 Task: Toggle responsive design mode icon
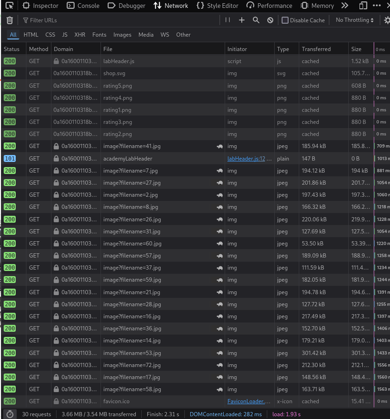coord(363,6)
